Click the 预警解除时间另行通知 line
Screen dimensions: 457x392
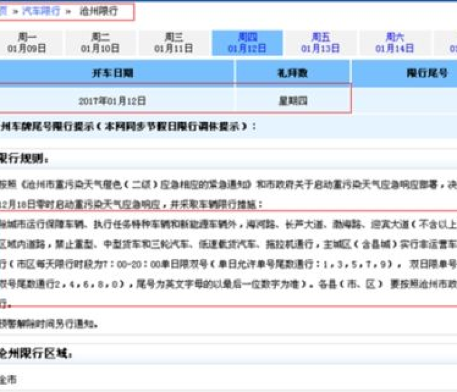[x=48, y=323]
